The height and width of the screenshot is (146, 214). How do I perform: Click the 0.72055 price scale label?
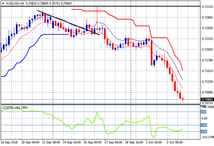(x=207, y=49)
